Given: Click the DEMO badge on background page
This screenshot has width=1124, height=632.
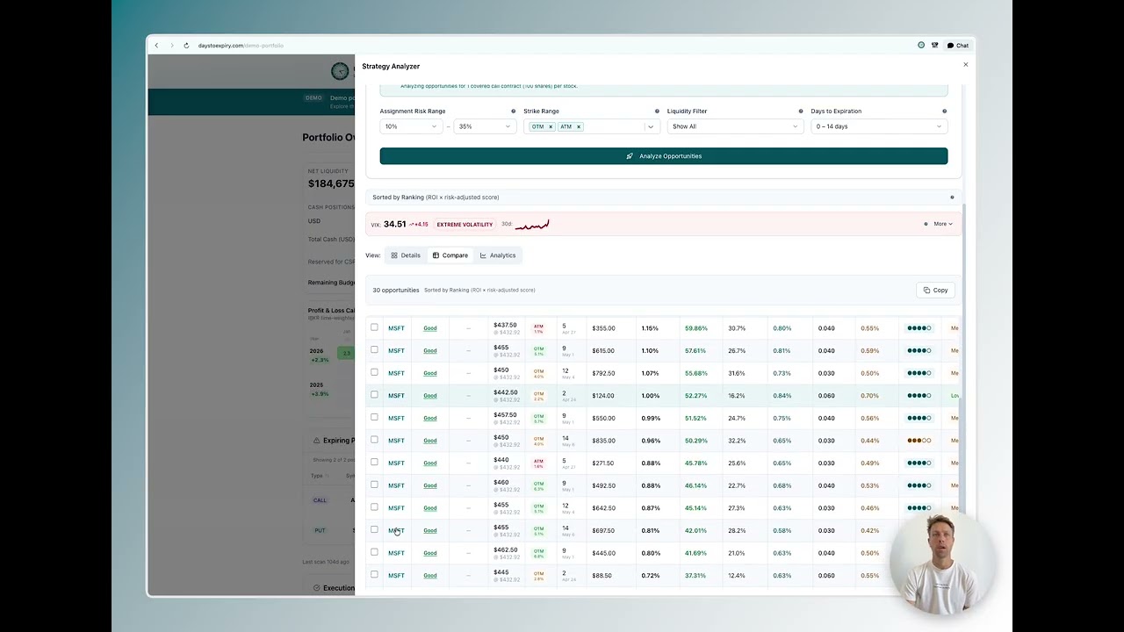Looking at the screenshot, I should (313, 97).
